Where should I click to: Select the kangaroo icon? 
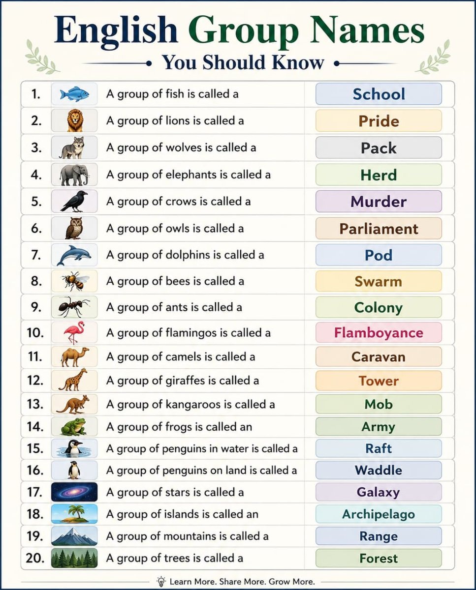pos(73,404)
